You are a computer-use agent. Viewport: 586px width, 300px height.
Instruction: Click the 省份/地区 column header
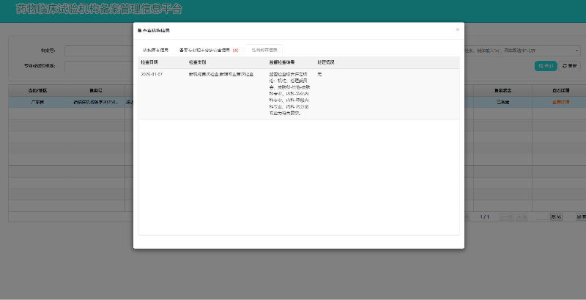(x=37, y=90)
